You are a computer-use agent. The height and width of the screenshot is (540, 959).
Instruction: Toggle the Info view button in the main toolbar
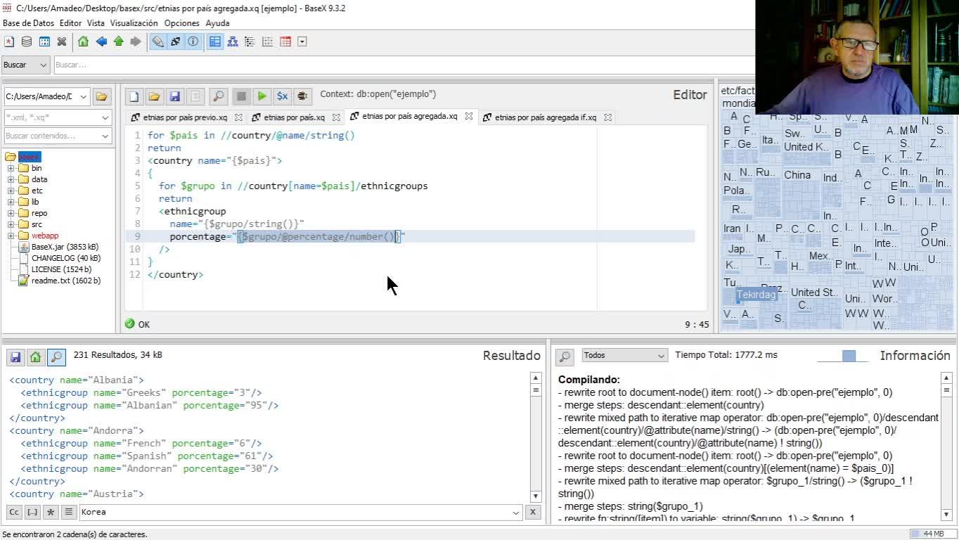coord(193,41)
